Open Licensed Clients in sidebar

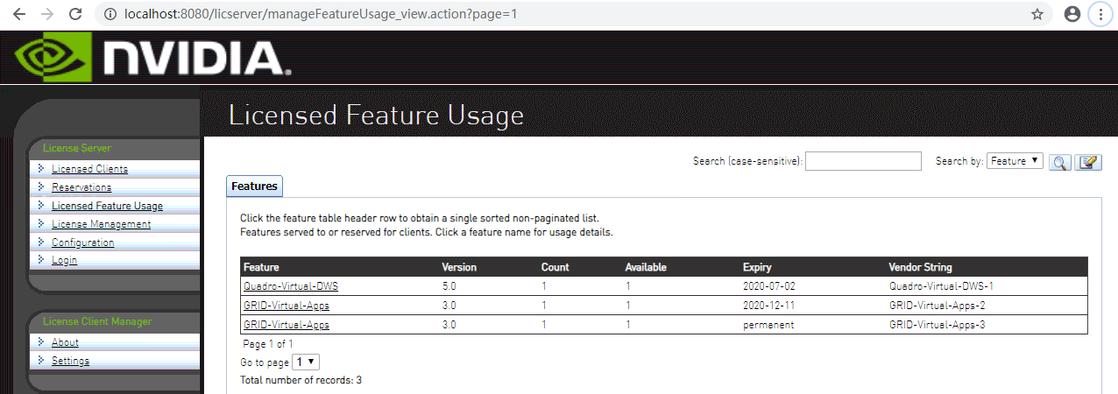point(89,169)
